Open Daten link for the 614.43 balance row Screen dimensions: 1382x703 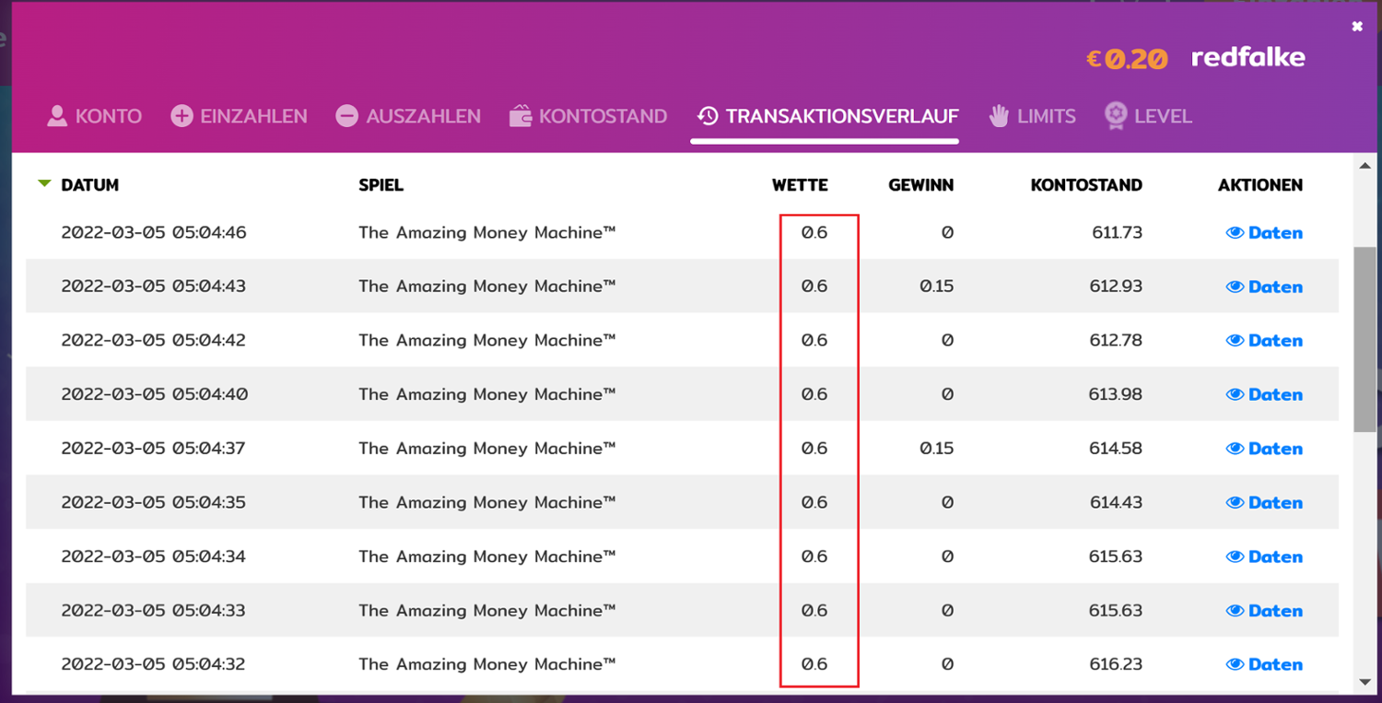point(1275,503)
